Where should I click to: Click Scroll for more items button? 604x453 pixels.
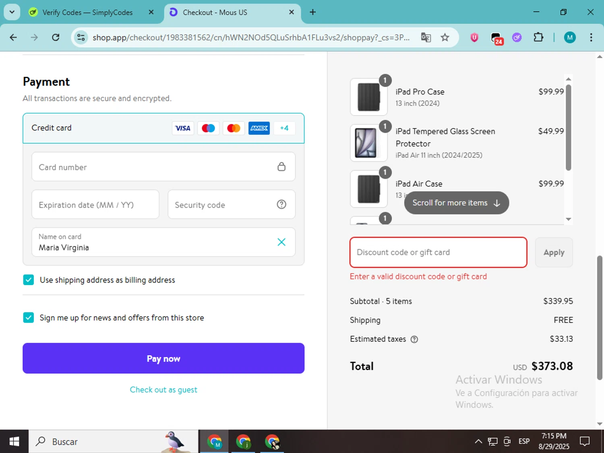coord(457,203)
